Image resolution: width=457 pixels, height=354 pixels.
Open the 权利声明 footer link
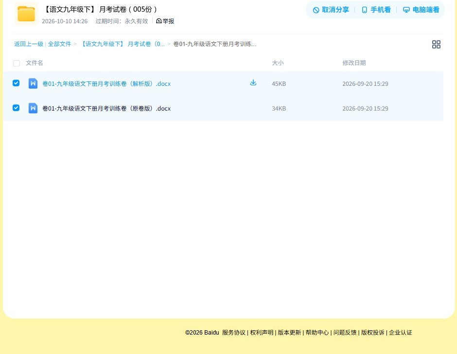[262, 333]
